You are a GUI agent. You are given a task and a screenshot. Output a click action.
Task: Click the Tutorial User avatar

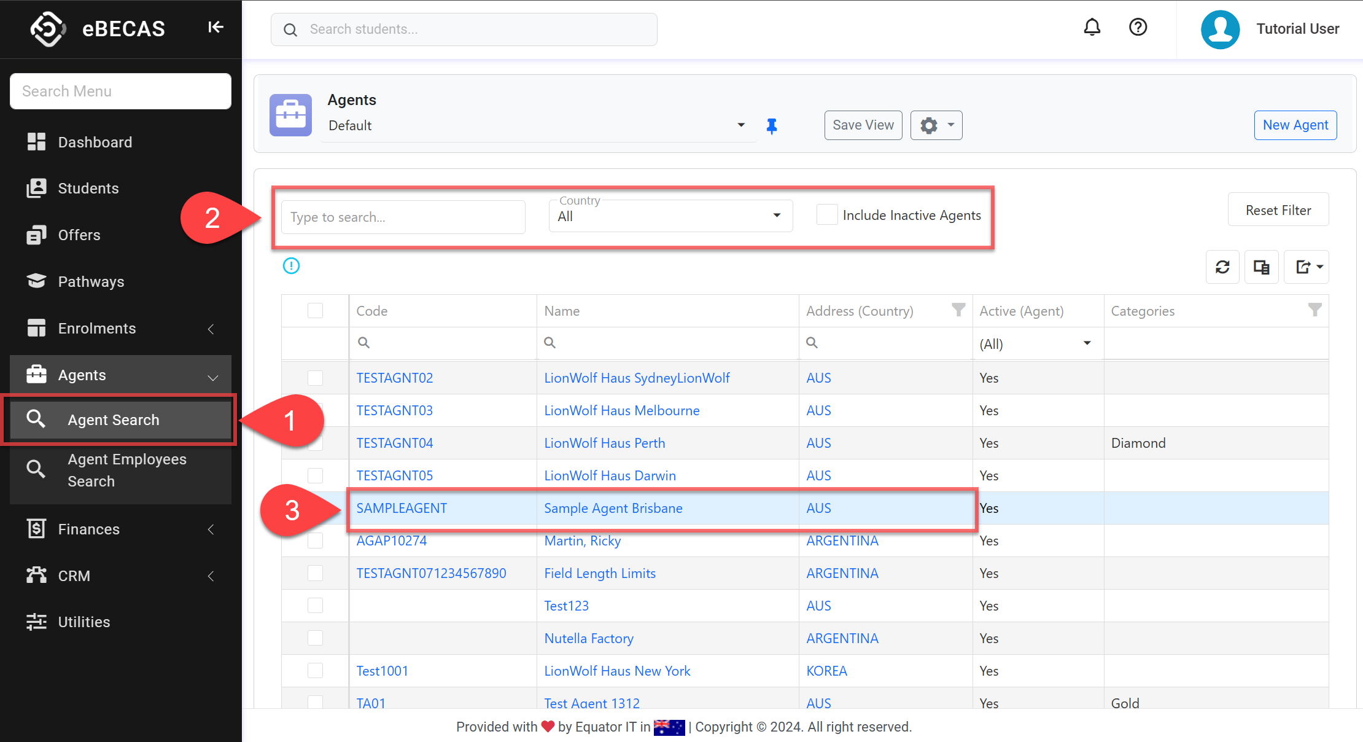click(x=1220, y=29)
